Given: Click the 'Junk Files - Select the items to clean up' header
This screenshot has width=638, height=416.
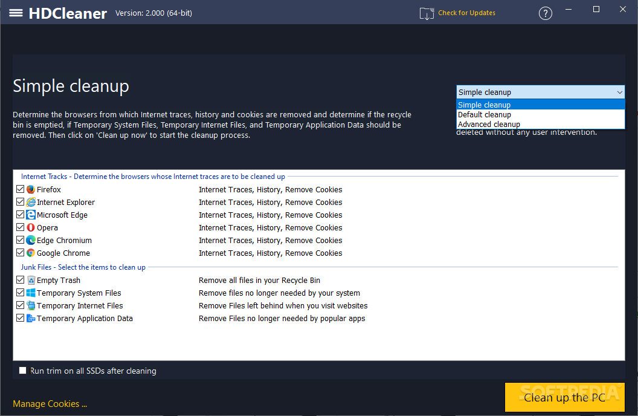Looking at the screenshot, I should [x=83, y=267].
